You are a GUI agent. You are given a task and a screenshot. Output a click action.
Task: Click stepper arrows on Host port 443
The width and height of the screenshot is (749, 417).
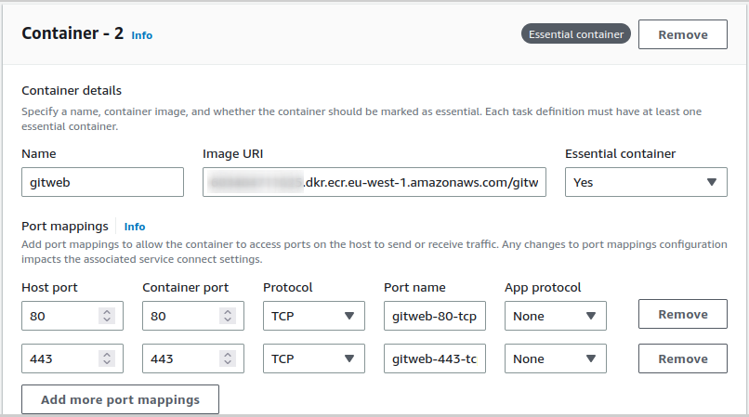[x=107, y=358]
